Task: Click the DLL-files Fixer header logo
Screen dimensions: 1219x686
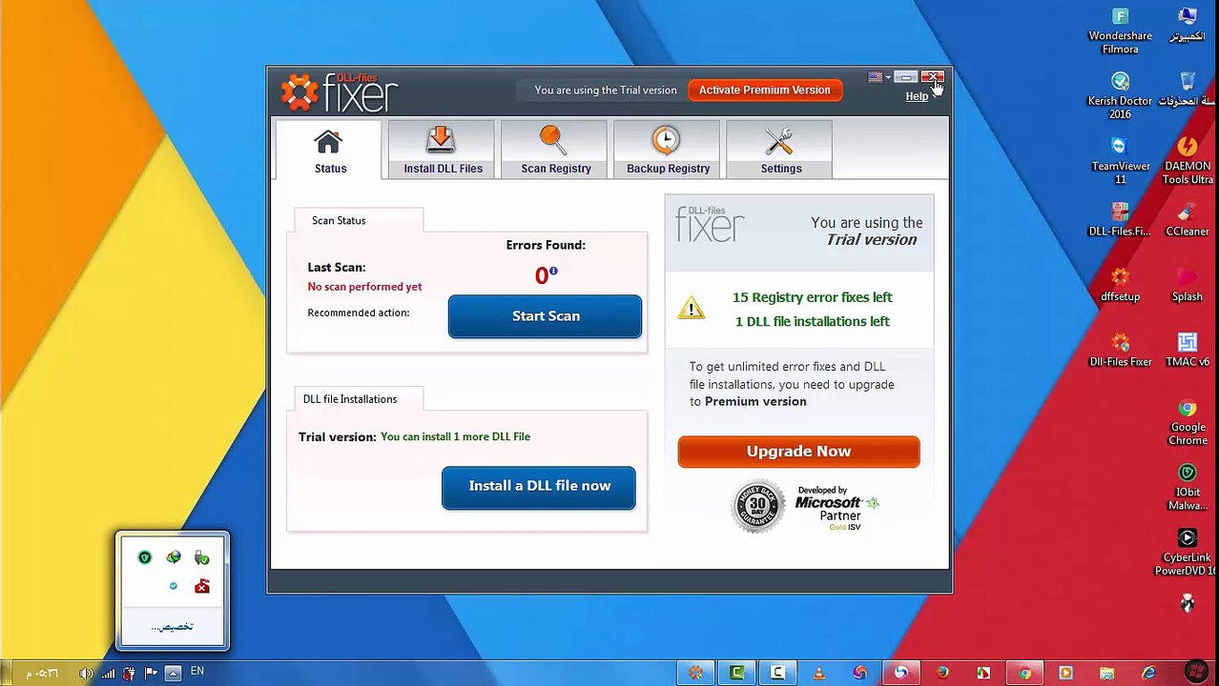Action: coord(340,92)
